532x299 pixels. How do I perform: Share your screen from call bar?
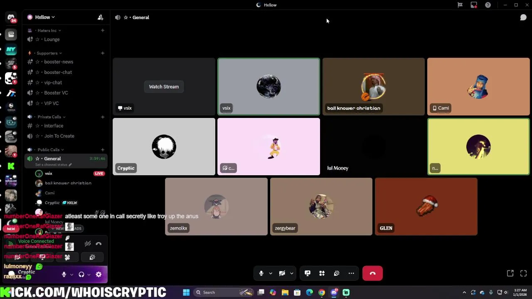point(308,273)
